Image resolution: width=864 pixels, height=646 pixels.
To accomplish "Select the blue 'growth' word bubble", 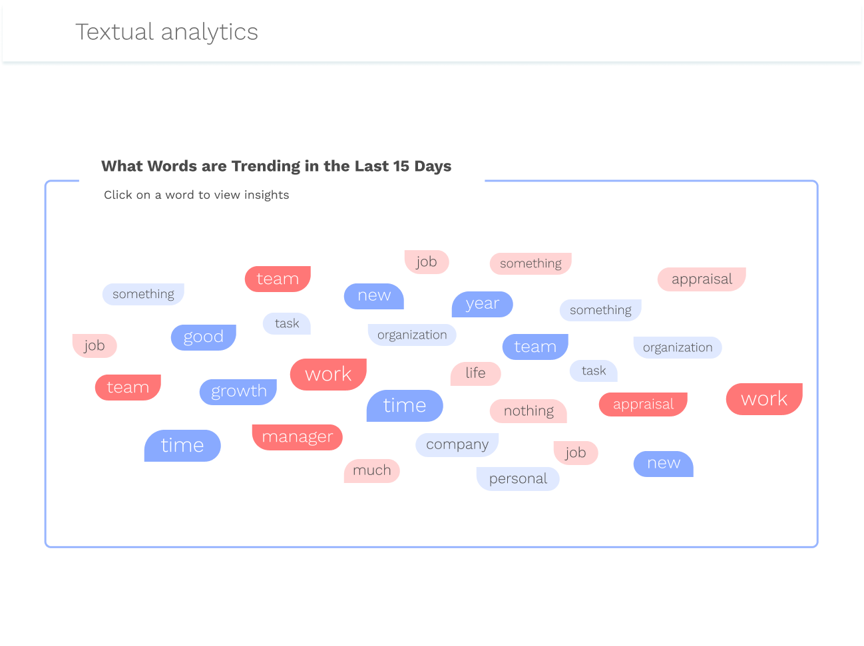I will click(238, 391).
